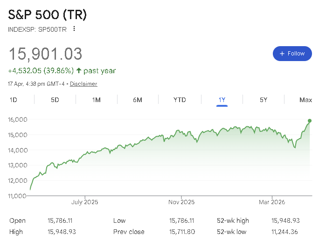
Task: Click the S&P 500 (TR) title
Action: (x=48, y=14)
